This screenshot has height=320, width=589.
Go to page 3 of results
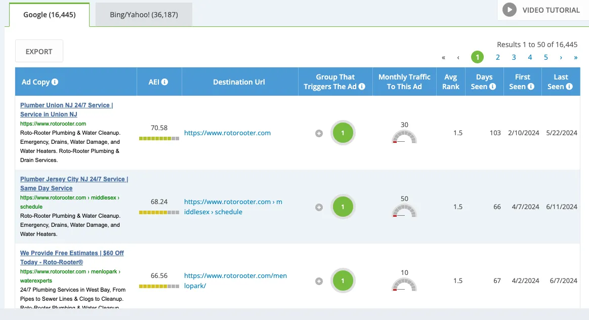point(514,57)
